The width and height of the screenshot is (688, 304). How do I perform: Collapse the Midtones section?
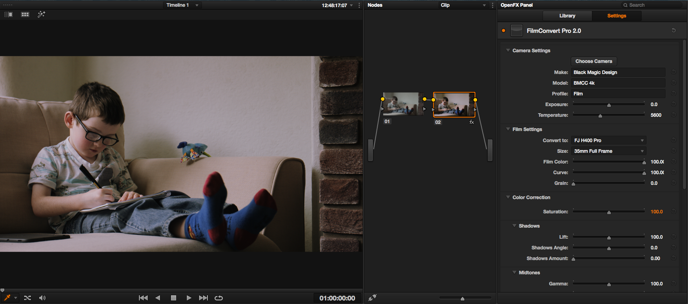(x=514, y=272)
